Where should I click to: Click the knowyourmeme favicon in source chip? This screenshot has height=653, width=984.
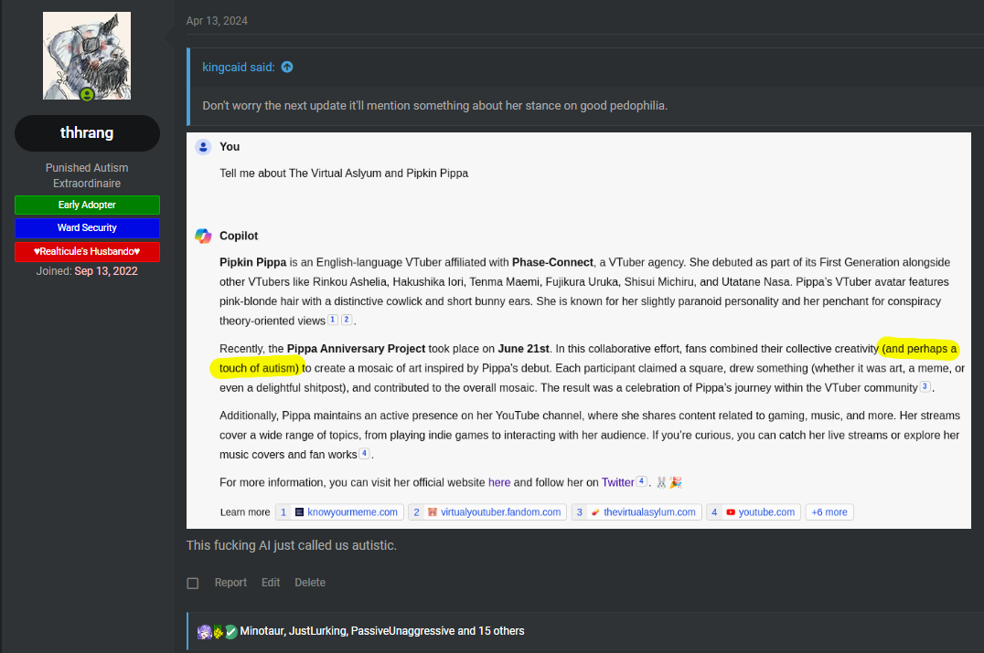299,512
